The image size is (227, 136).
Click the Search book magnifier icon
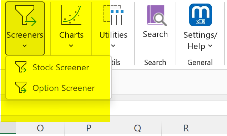[x=157, y=16]
